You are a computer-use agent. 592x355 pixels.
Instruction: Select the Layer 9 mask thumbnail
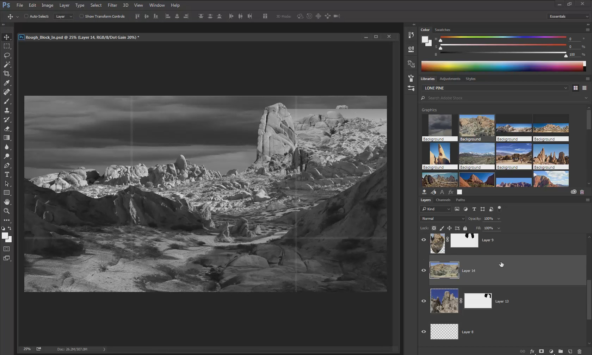pyautogui.click(x=464, y=240)
